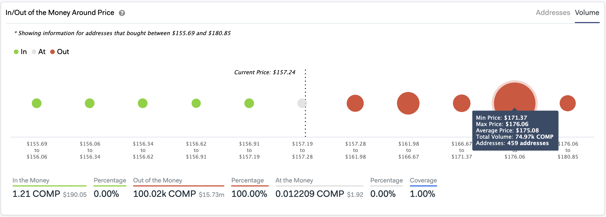Click the green bubble for $156.62 to $156.91

(x=196, y=103)
